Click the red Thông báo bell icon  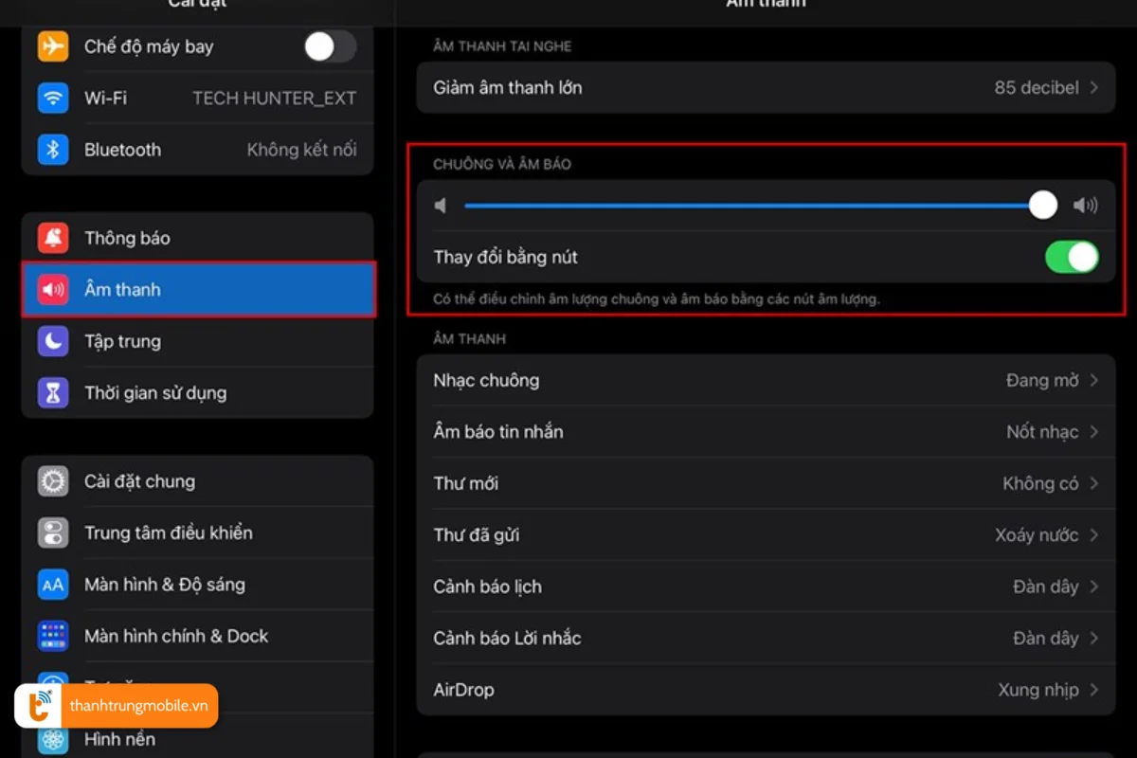[x=52, y=238]
